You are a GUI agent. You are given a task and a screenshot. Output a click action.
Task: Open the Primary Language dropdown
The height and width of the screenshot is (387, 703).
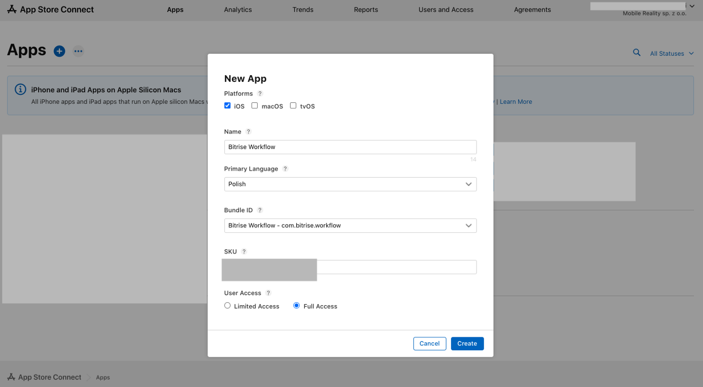[x=350, y=184]
